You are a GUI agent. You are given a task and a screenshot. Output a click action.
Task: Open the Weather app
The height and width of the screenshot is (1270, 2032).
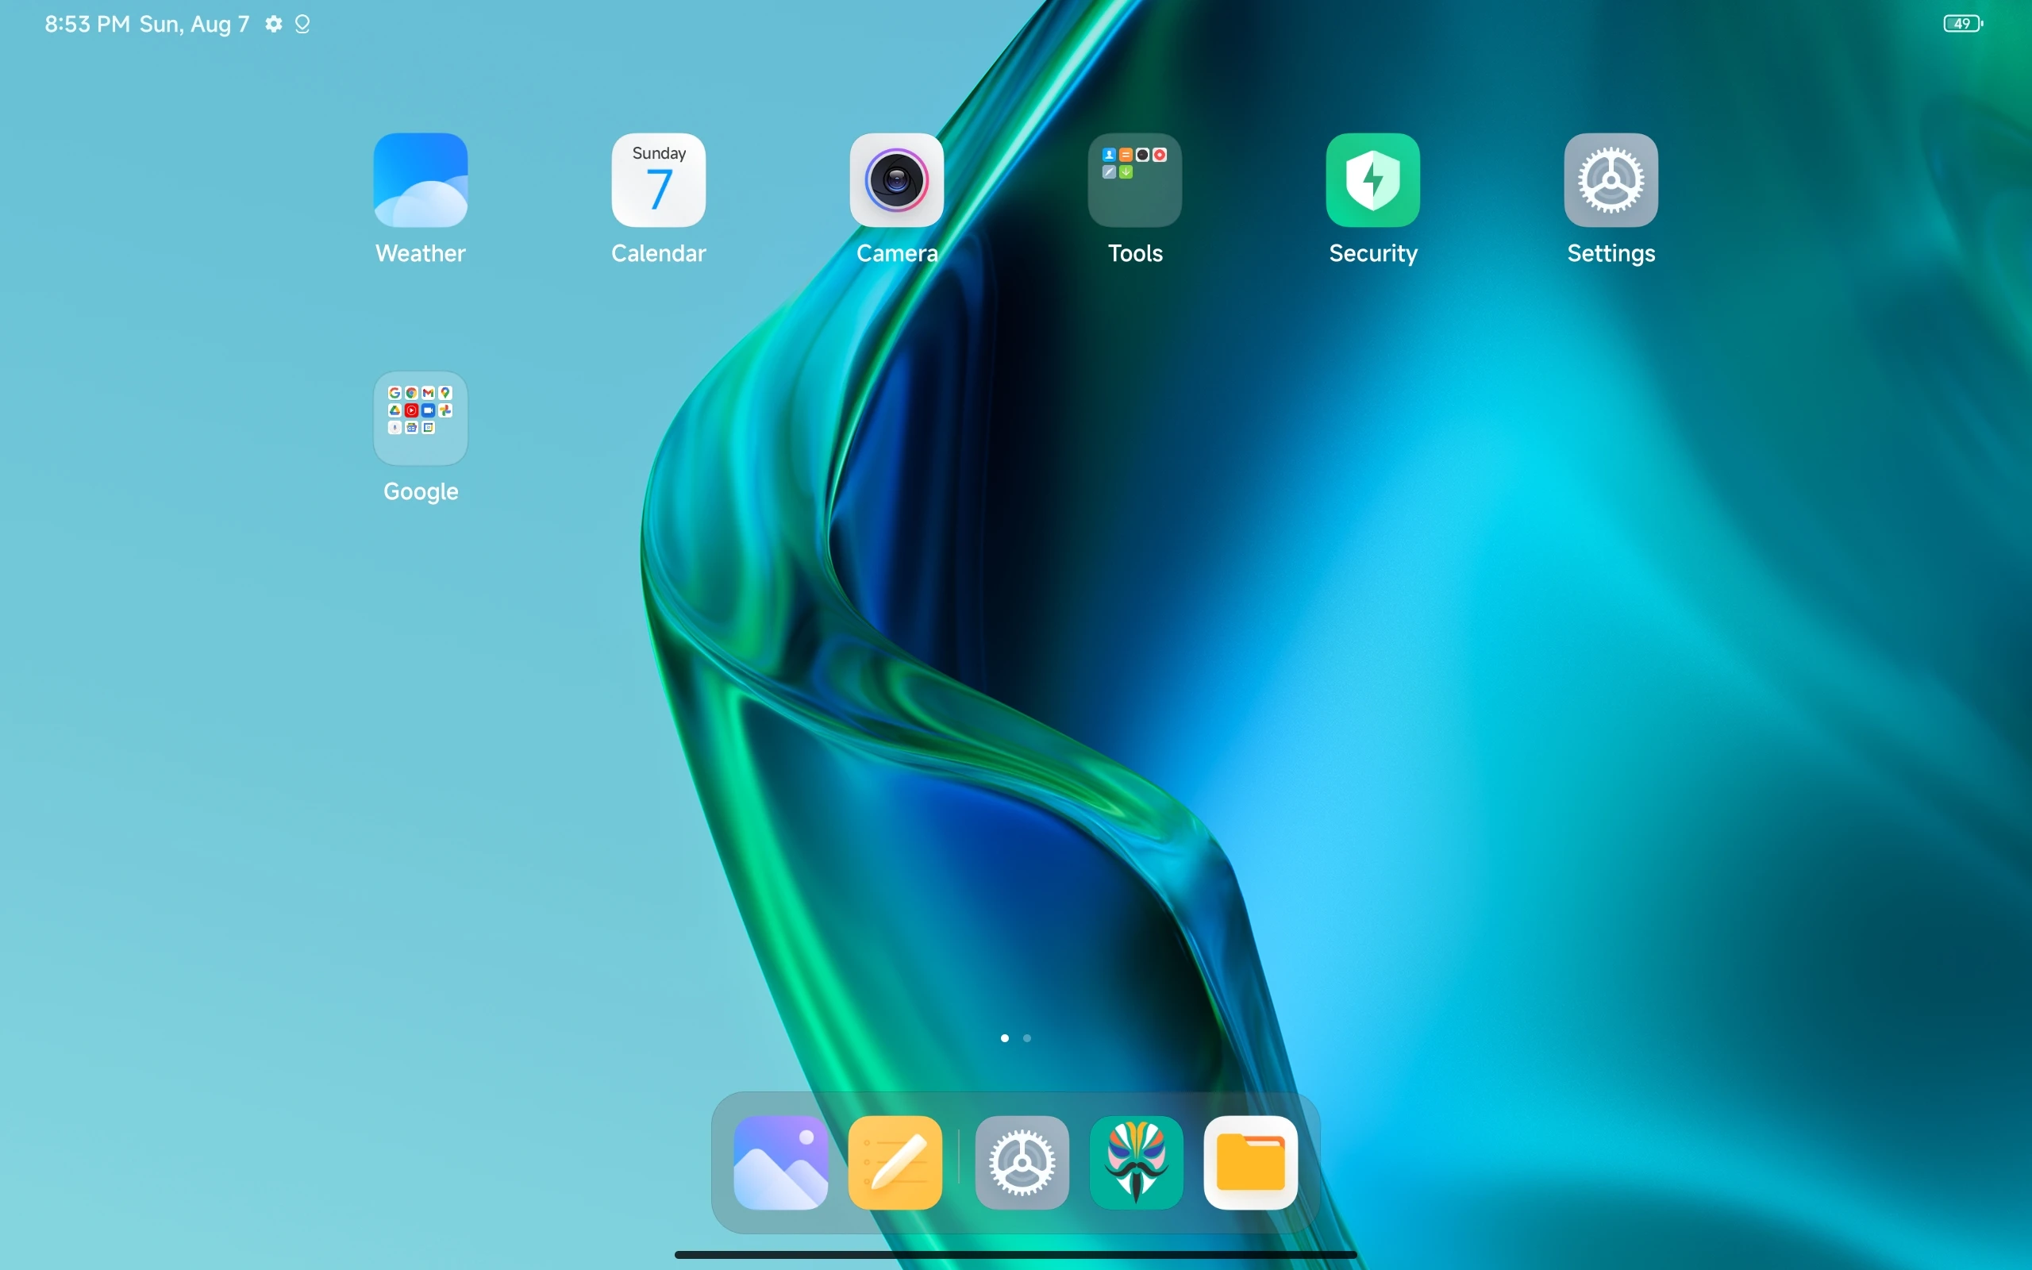420,179
